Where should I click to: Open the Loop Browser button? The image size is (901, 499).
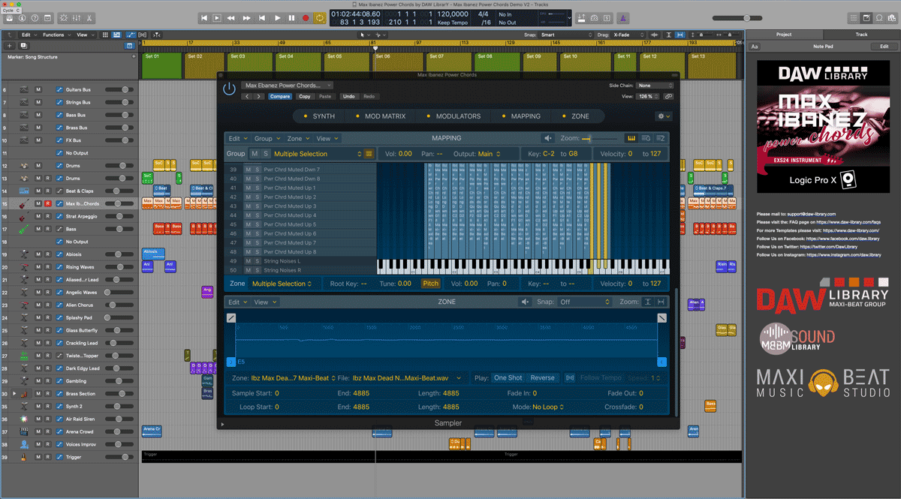click(x=879, y=17)
